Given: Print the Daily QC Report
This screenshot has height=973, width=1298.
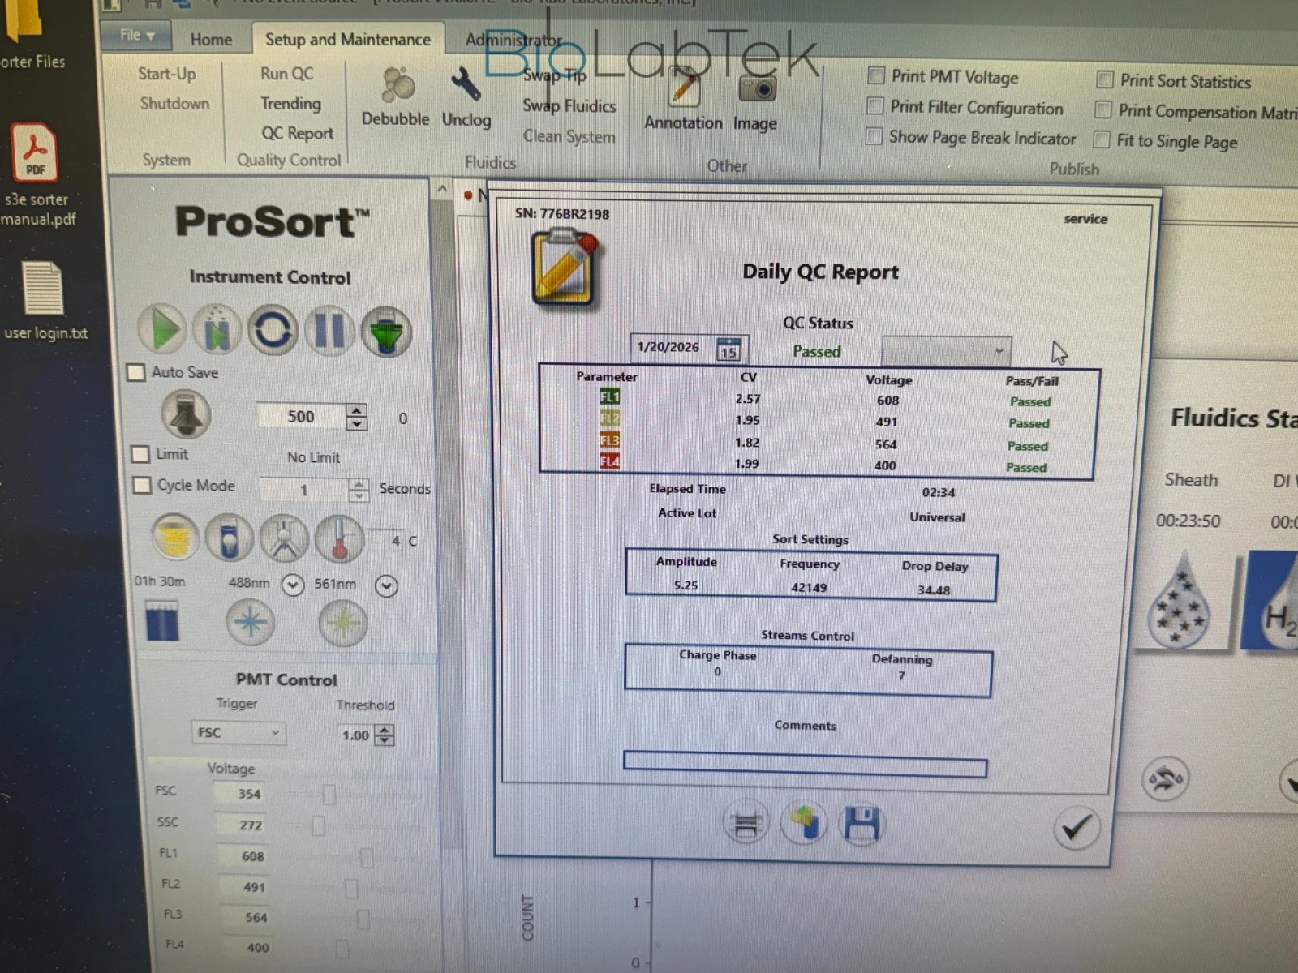Looking at the screenshot, I should 746,824.
